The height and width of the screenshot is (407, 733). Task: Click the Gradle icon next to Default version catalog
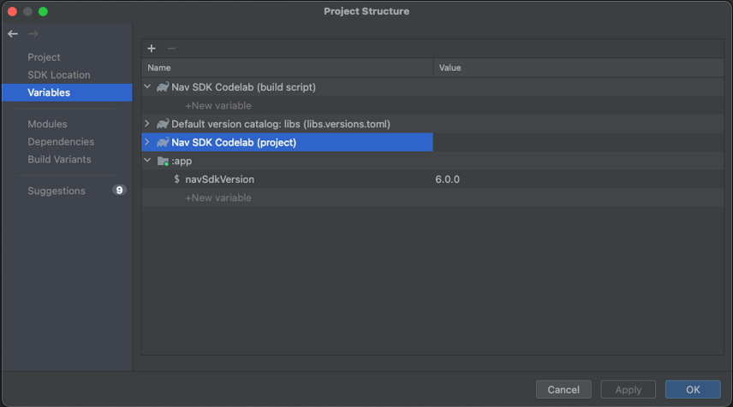(x=162, y=124)
